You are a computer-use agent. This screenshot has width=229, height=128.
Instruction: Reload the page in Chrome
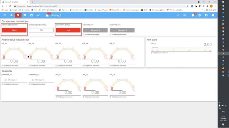click(10, 6)
